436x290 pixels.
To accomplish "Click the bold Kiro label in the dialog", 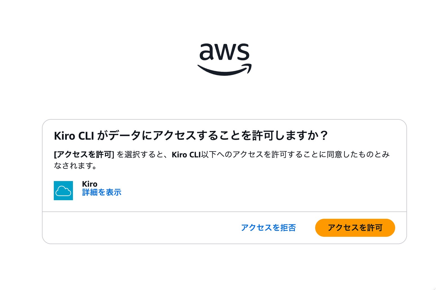I will [89, 184].
